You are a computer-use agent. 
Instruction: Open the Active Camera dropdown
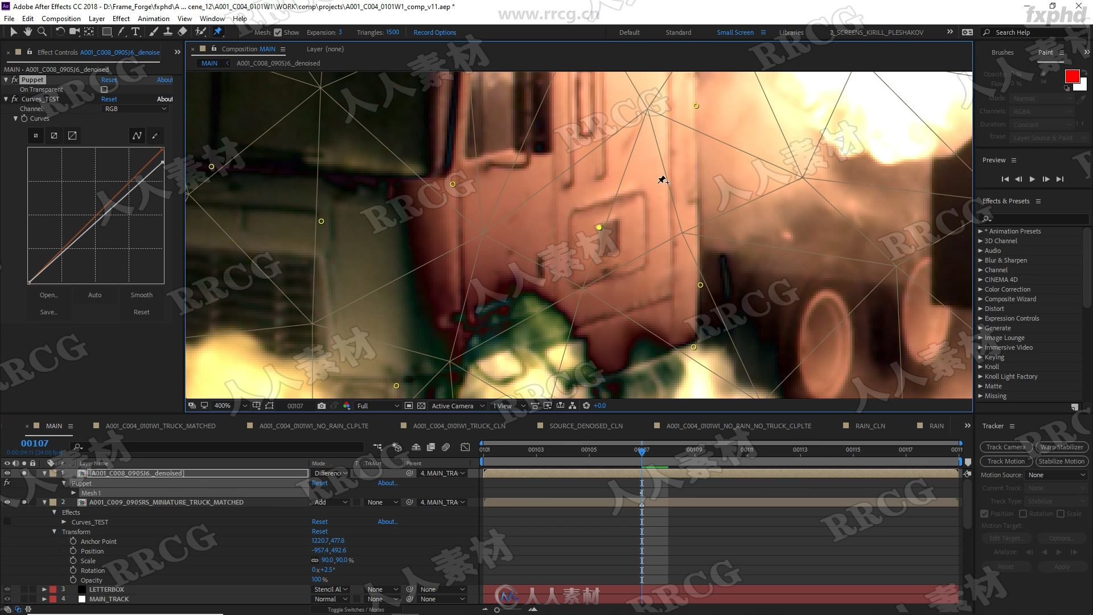(x=458, y=406)
